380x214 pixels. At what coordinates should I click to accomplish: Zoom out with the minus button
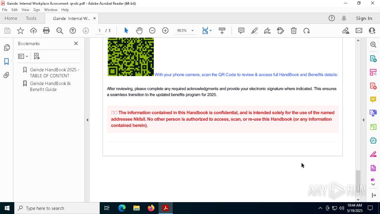click(152, 31)
